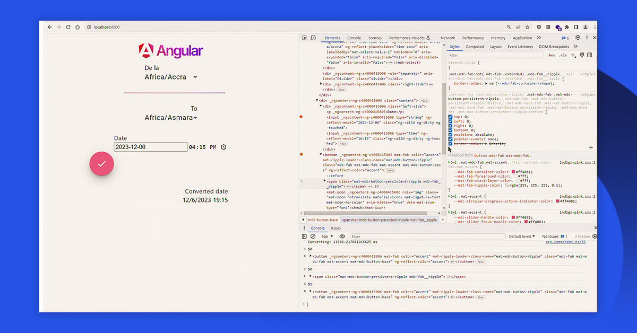Clear the console output
The image size is (637, 333).
[313, 236]
